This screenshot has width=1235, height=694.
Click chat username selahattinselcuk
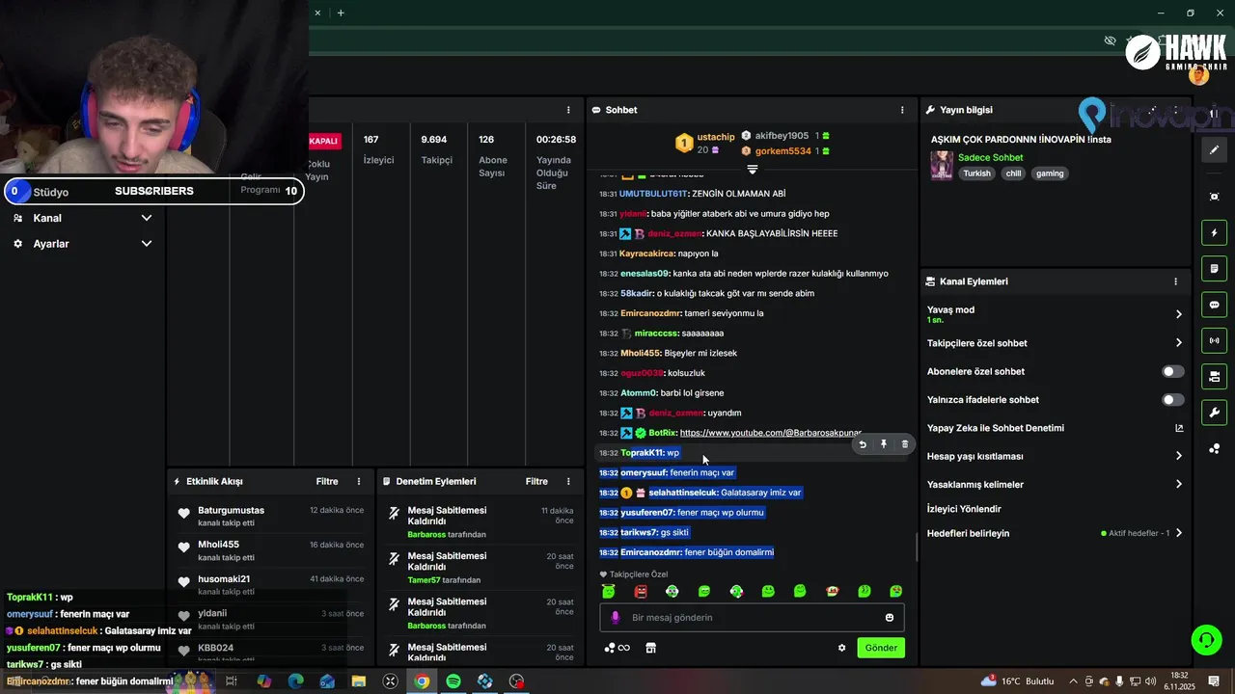pos(683,493)
